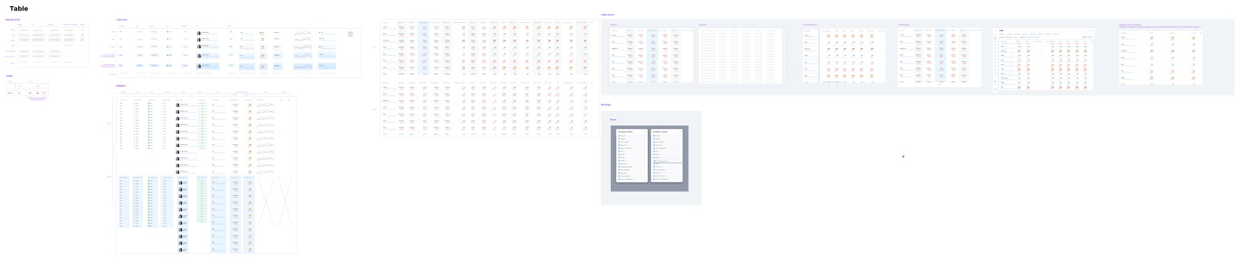Select the Settings section label
1241x260 pixels.
[606, 105]
